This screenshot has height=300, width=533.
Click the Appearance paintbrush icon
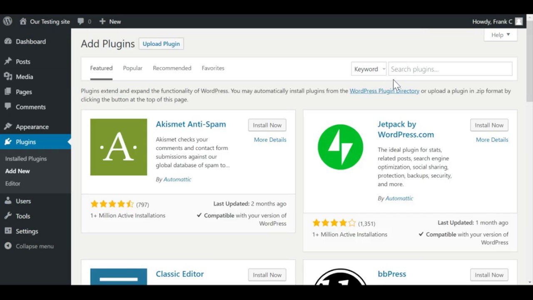pyautogui.click(x=8, y=127)
